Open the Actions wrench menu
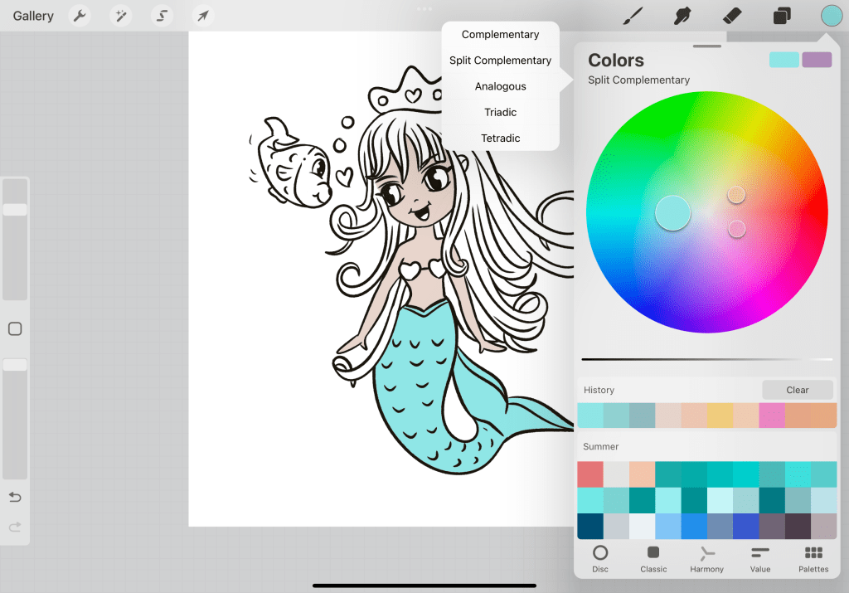Image resolution: width=849 pixels, height=593 pixels. [x=80, y=16]
